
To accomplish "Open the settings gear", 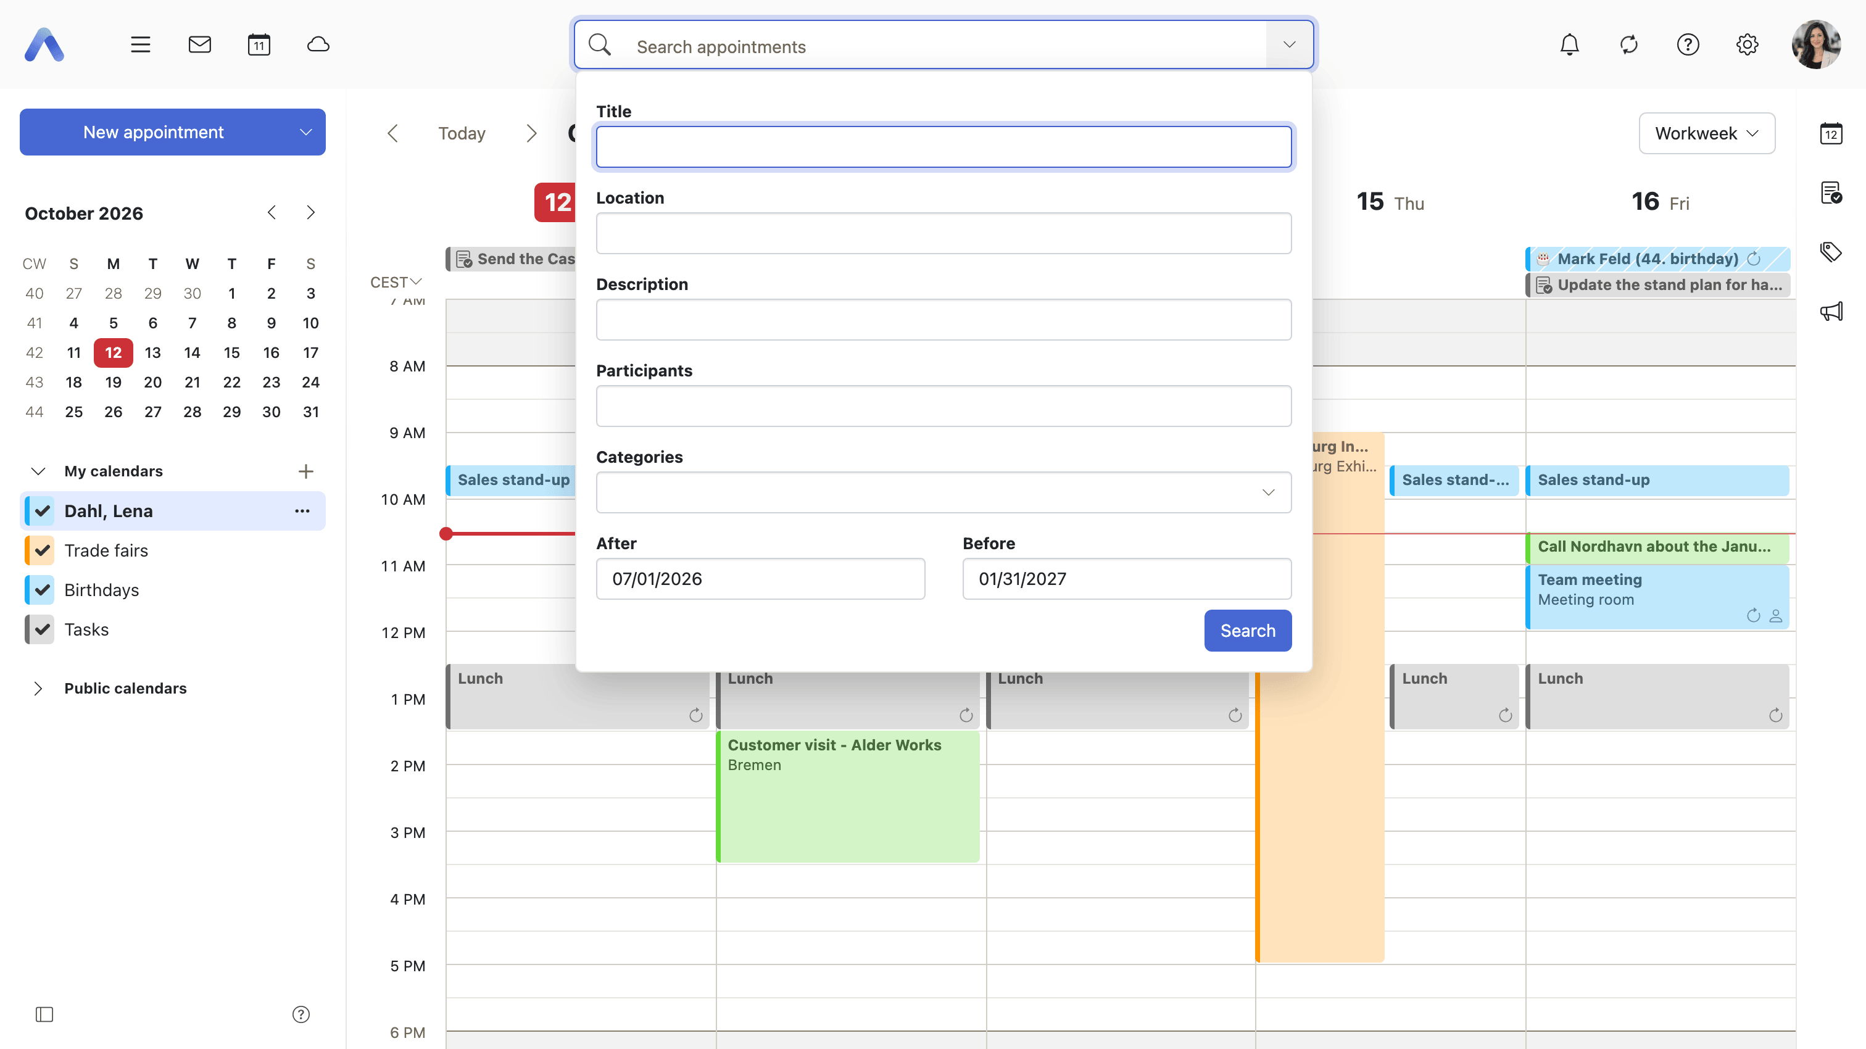I will (1746, 45).
